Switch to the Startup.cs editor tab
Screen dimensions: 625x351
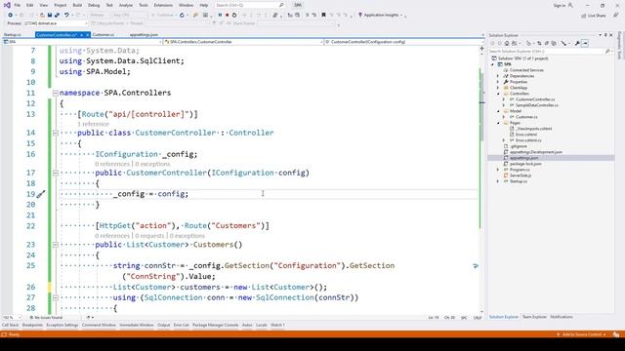tap(13, 35)
